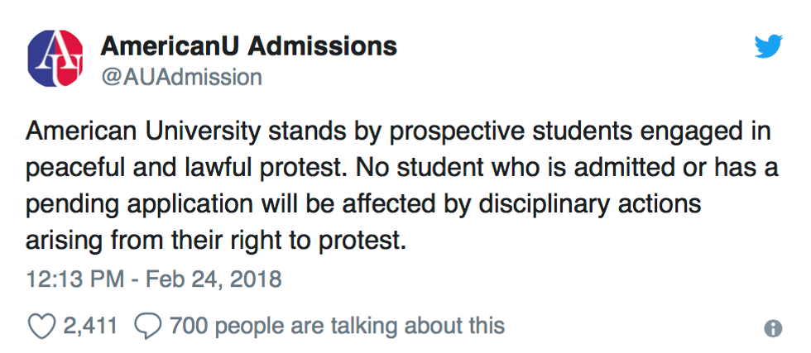Viewport: 811px width, 353px height.
Task: Open "700 people are talking about this"
Action: (336, 326)
